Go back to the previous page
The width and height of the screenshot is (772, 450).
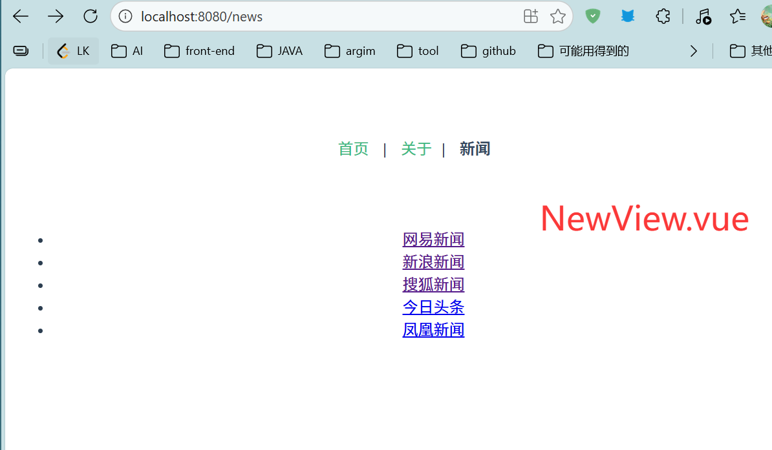[21, 17]
